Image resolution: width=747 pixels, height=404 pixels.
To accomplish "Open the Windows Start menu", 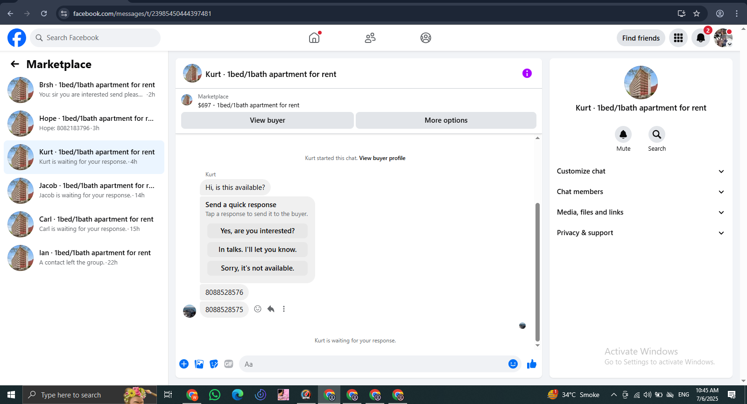I will 11,395.
